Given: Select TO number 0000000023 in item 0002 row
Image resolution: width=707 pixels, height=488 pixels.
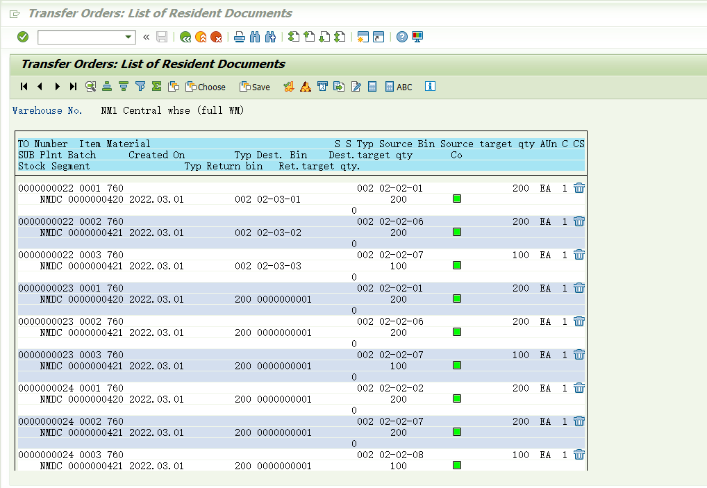Looking at the screenshot, I should click(x=46, y=321).
